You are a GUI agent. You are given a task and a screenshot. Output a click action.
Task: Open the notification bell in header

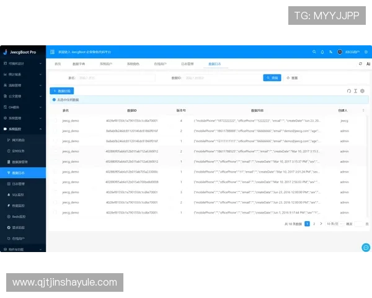322,52
